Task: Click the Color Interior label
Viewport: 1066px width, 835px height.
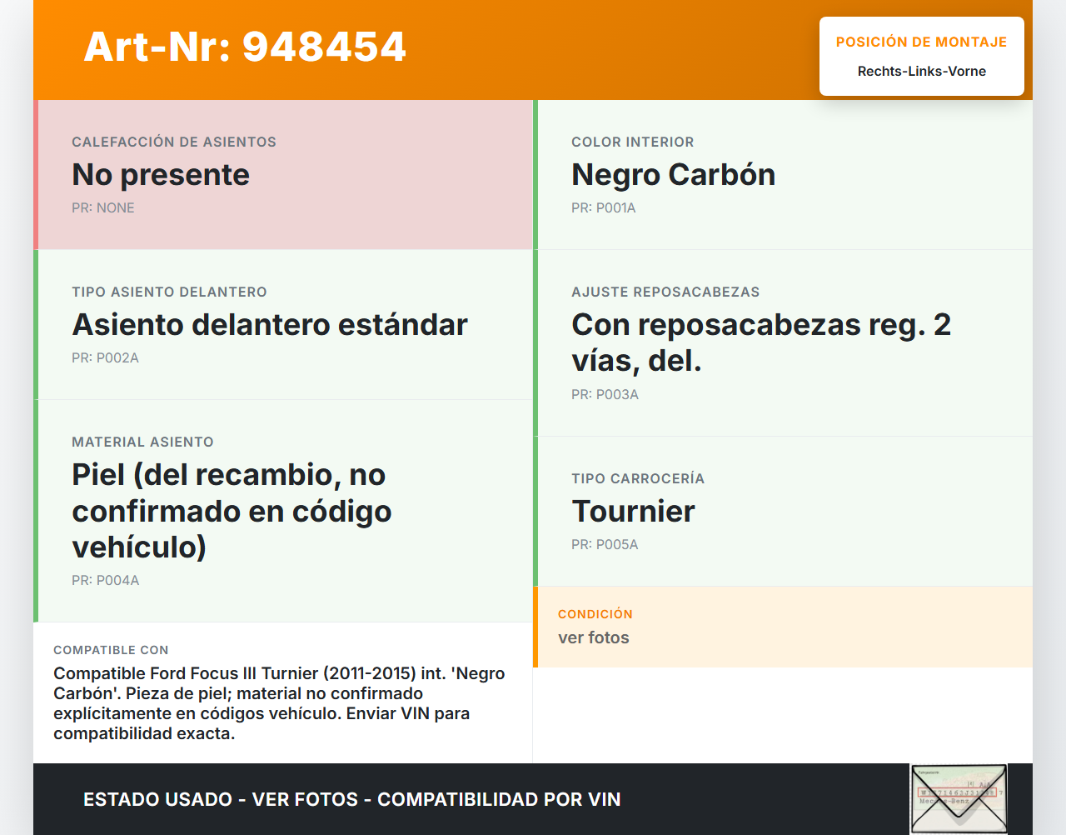Action: (633, 142)
